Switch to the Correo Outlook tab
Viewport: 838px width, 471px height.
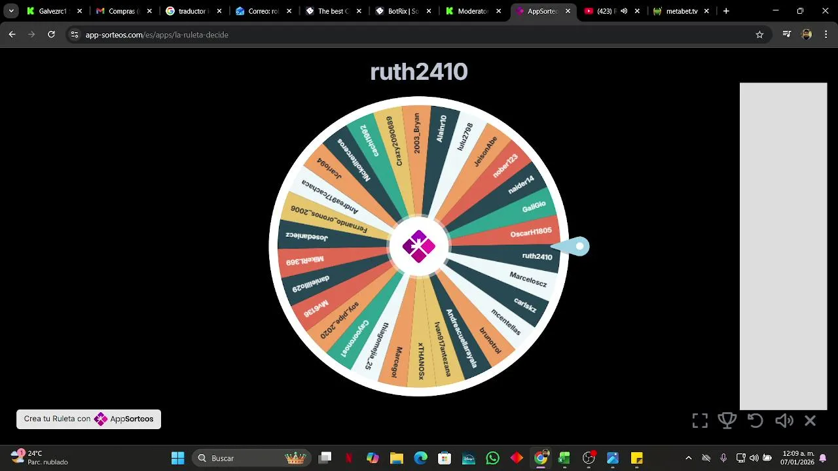tap(264, 11)
